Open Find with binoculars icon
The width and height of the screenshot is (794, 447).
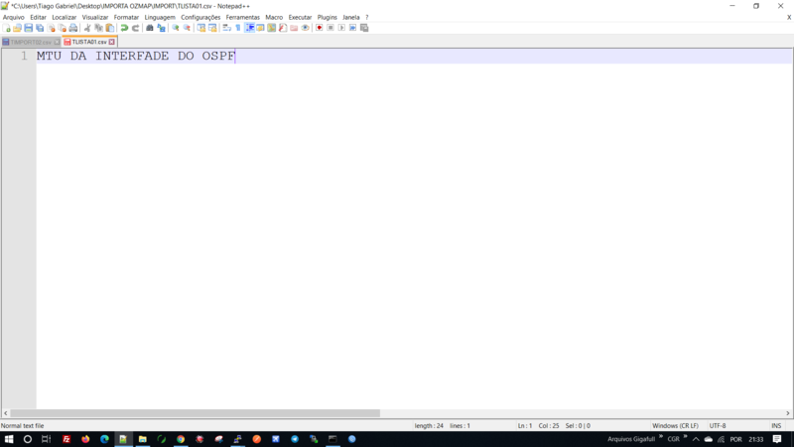(150, 28)
